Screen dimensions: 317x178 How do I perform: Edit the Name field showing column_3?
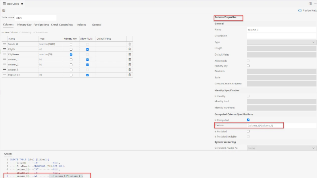(281, 30)
